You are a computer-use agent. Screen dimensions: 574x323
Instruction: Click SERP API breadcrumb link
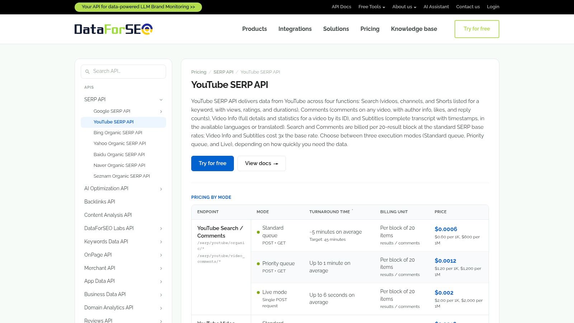point(224,72)
